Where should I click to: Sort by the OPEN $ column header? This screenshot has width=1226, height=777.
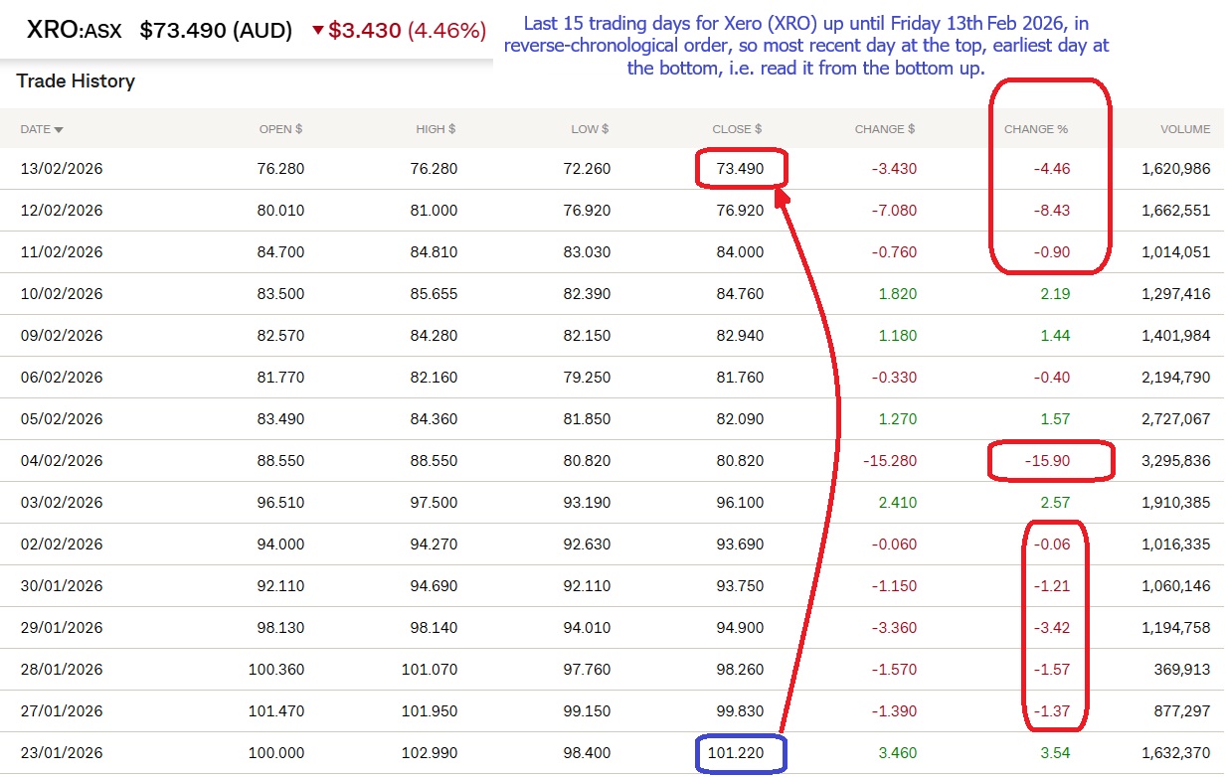point(280,129)
